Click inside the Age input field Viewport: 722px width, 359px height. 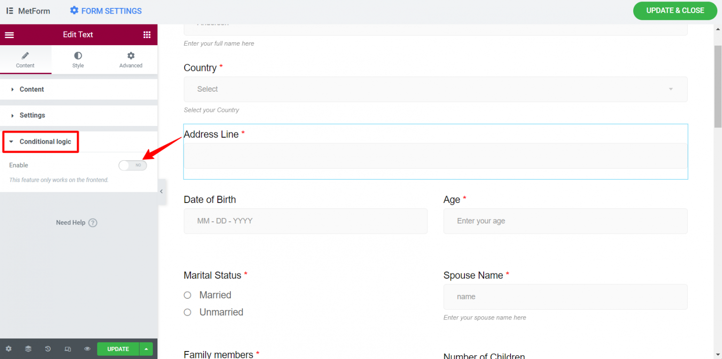pos(564,221)
